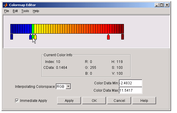Click the OK button
The height and width of the screenshot is (113, 177).
pos(94,101)
